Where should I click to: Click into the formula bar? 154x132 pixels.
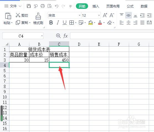[x=112, y=36]
